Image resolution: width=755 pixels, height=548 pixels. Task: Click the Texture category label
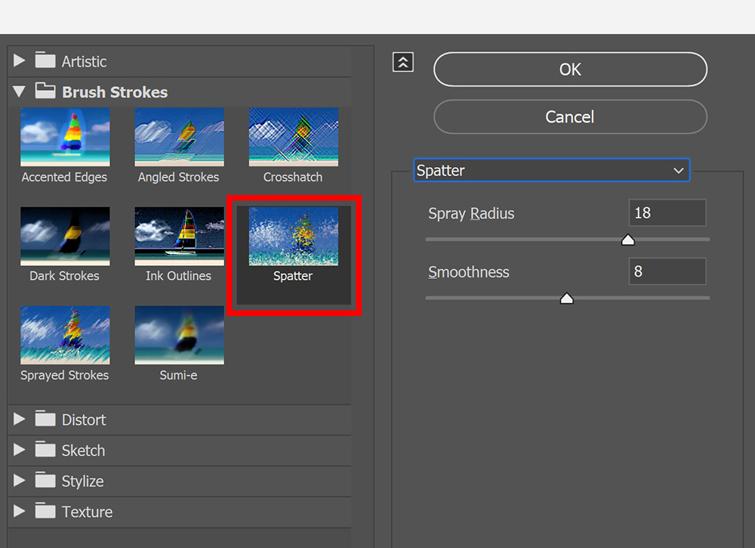87,512
